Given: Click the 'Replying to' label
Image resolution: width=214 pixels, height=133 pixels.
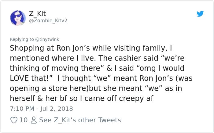Looking at the screenshot, I should [22, 39].
